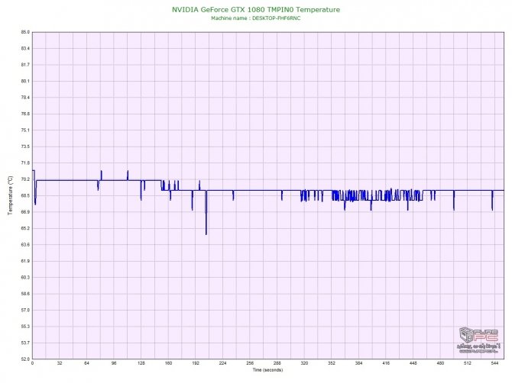Click the 55.3 y-axis value

tap(25, 327)
